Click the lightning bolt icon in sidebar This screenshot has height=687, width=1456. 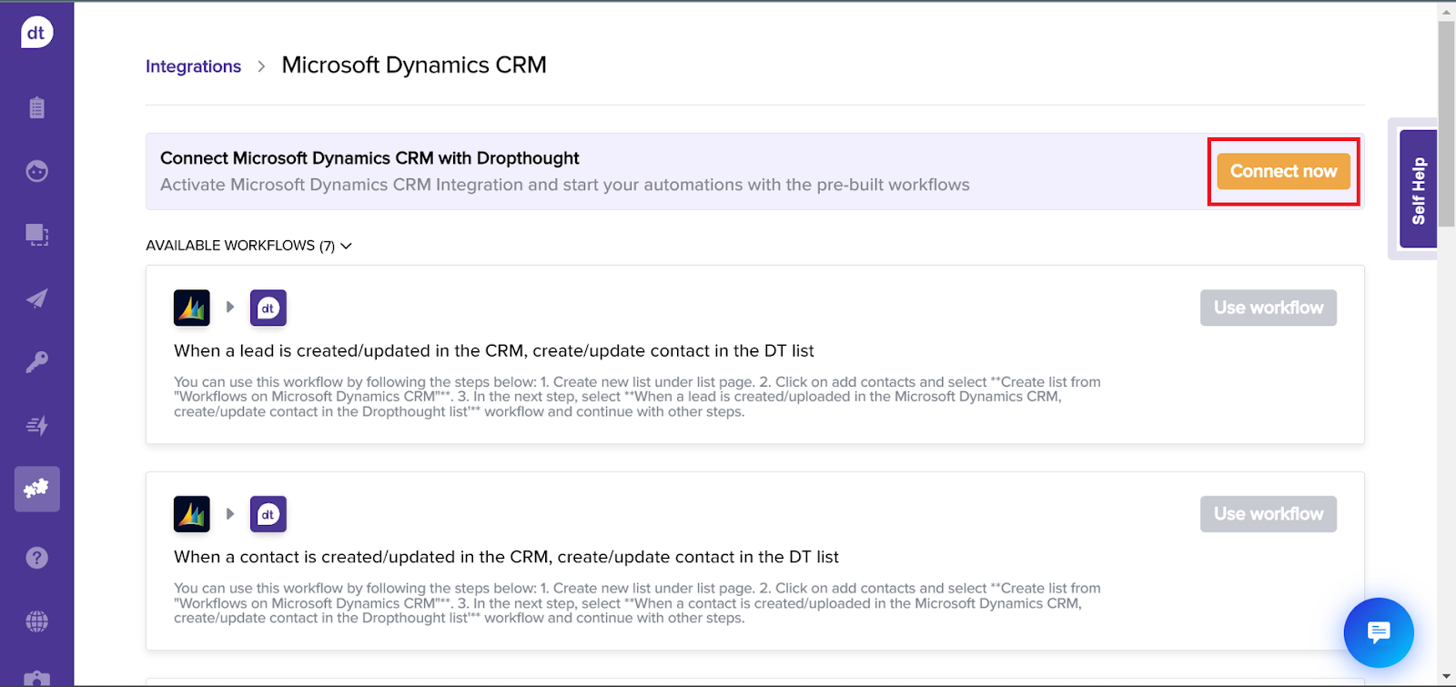36,425
